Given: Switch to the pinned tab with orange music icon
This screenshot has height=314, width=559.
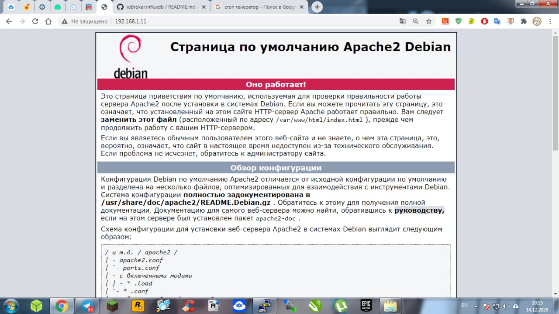Looking at the screenshot, I should pyautogui.click(x=27, y=7).
